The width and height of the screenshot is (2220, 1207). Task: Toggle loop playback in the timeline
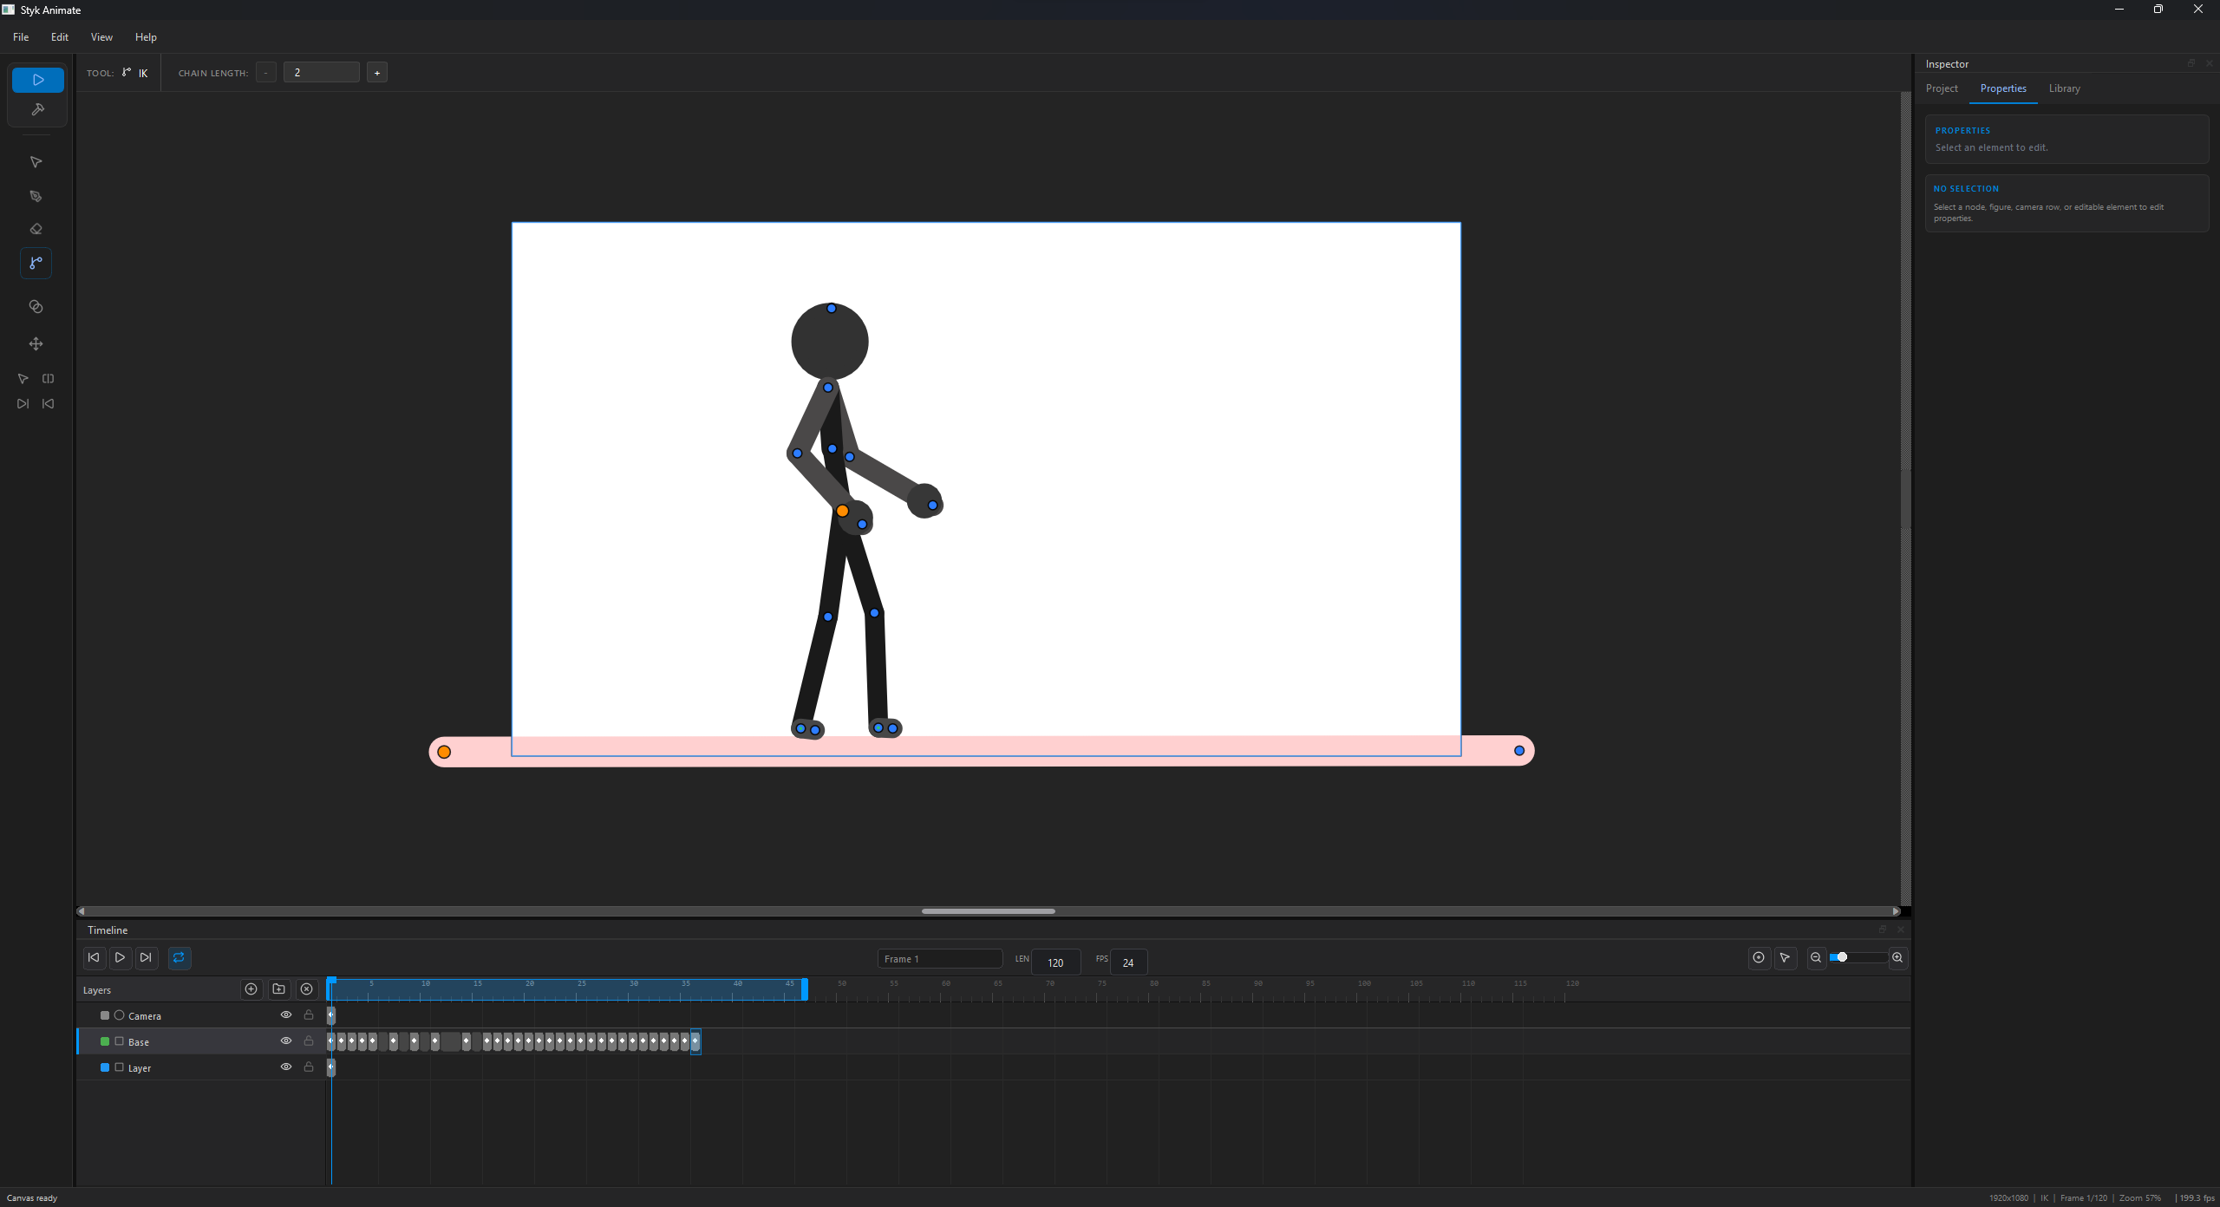click(179, 958)
